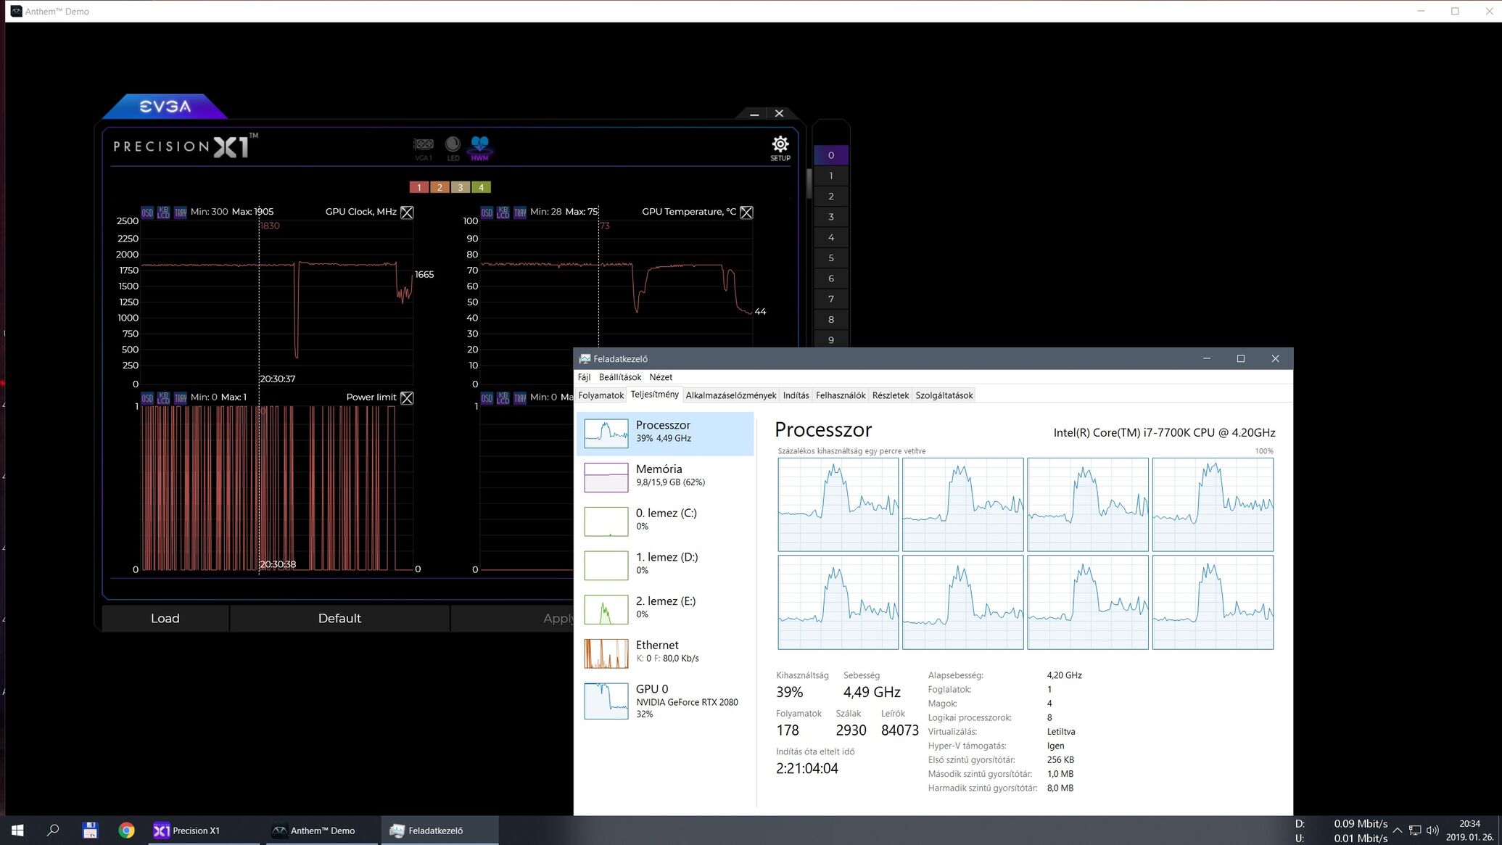Open the taskbar clock and date
Image resolution: width=1502 pixels, height=845 pixels.
[1469, 830]
